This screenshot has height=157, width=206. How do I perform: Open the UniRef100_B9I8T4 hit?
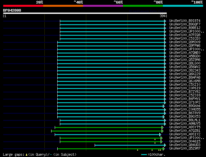point(185,21)
